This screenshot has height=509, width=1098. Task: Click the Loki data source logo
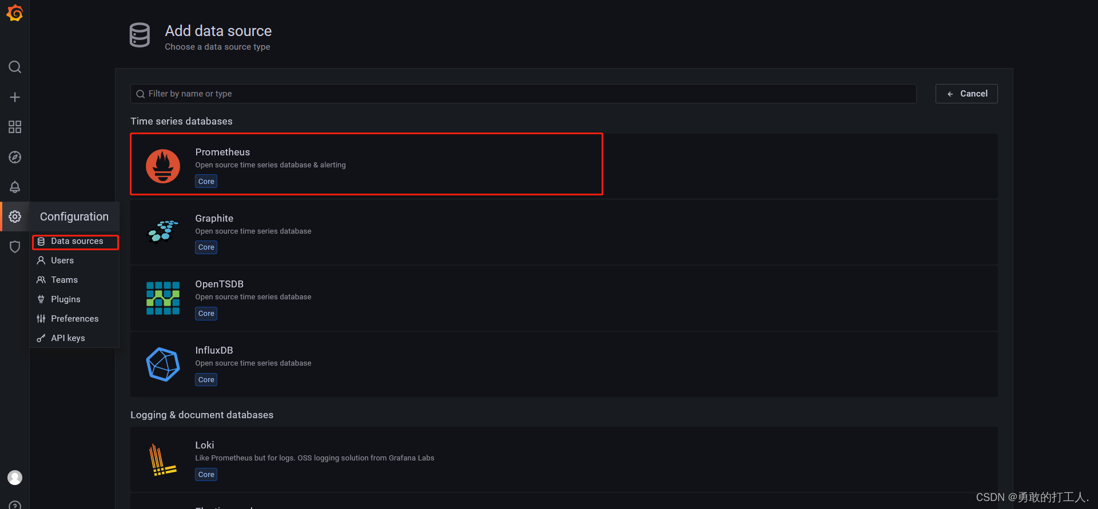click(x=163, y=459)
